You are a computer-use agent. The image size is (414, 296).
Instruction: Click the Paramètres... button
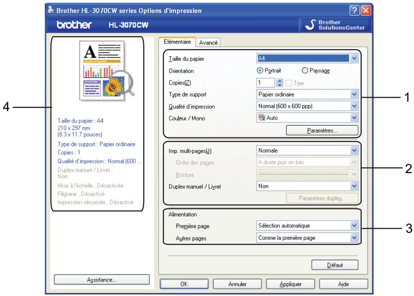pos(322,130)
